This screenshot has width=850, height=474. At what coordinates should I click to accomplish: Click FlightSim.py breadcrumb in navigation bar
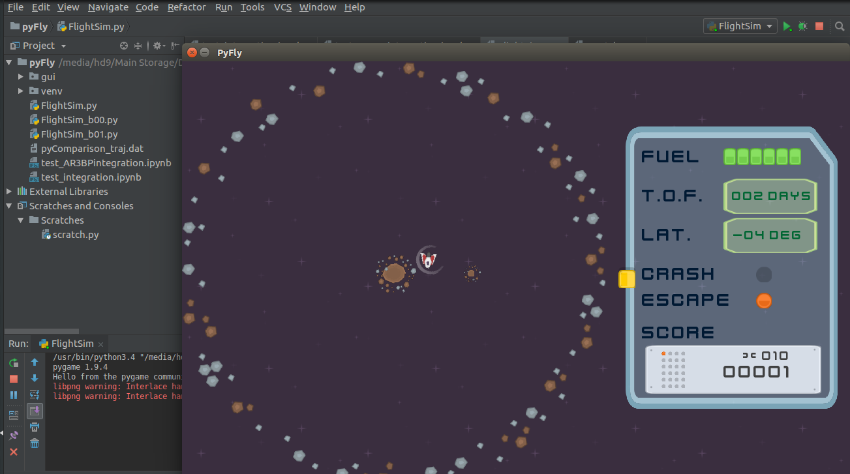click(91, 27)
